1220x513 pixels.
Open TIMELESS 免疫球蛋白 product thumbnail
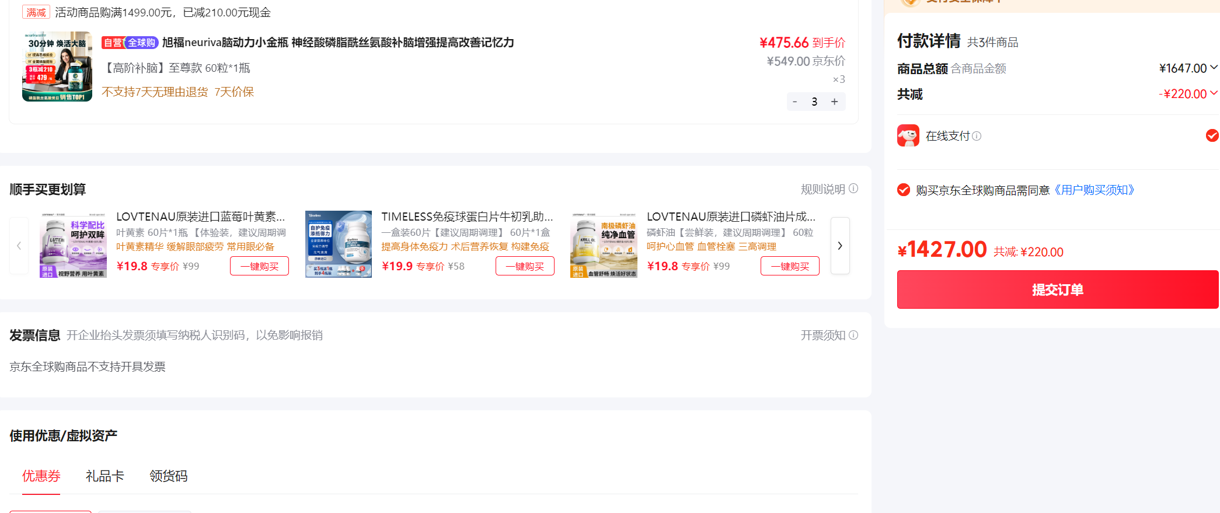pos(339,244)
